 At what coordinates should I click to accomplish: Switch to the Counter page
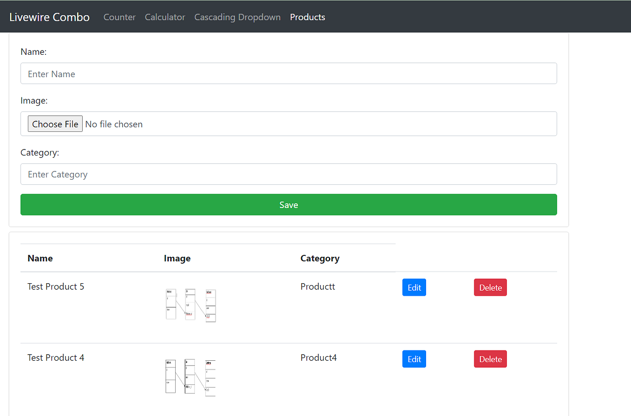(119, 17)
